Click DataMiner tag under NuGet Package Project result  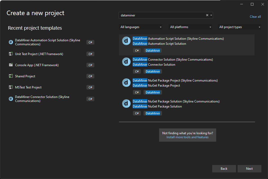pyautogui.click(x=153, y=92)
